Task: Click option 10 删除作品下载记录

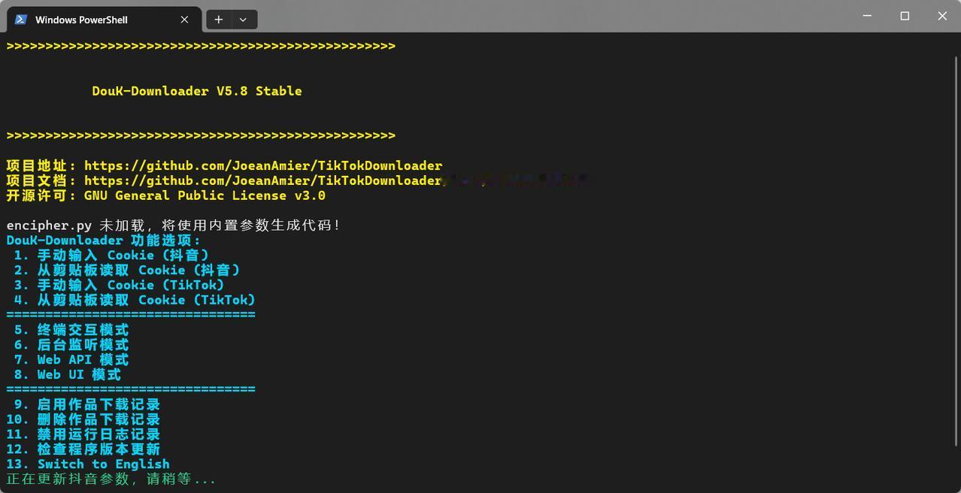Action: click(83, 419)
